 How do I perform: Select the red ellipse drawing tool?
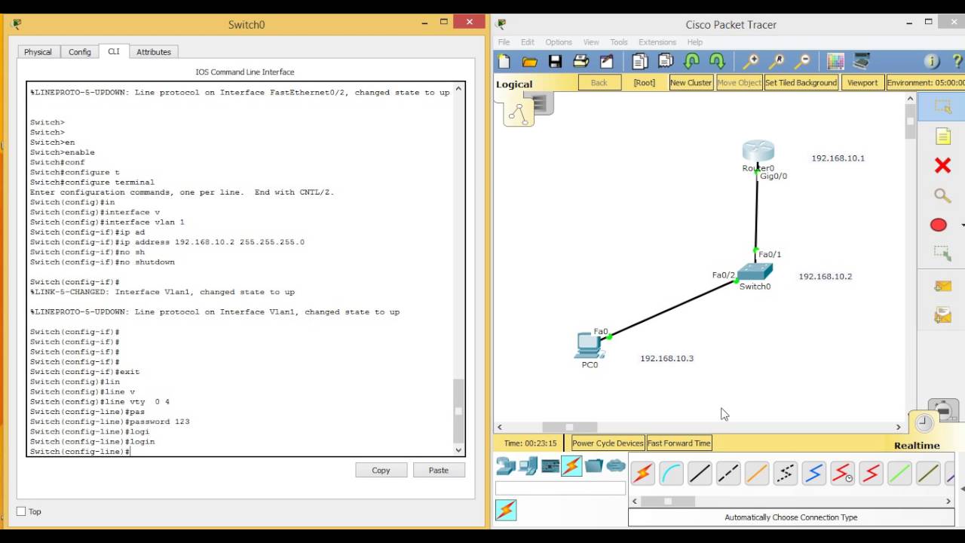[x=939, y=225]
